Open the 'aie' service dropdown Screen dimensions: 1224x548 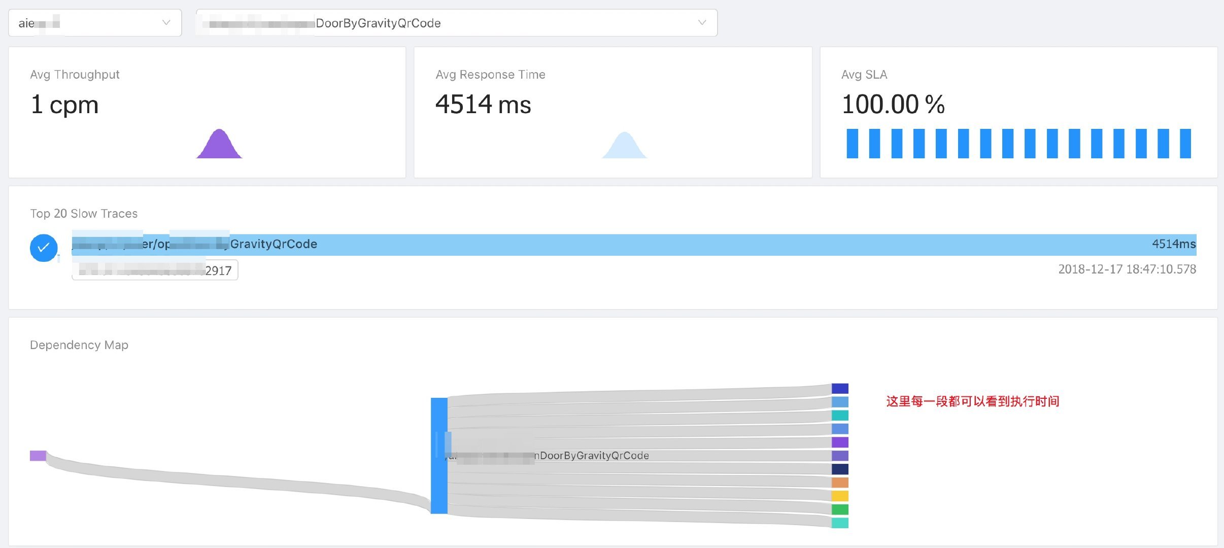(95, 23)
